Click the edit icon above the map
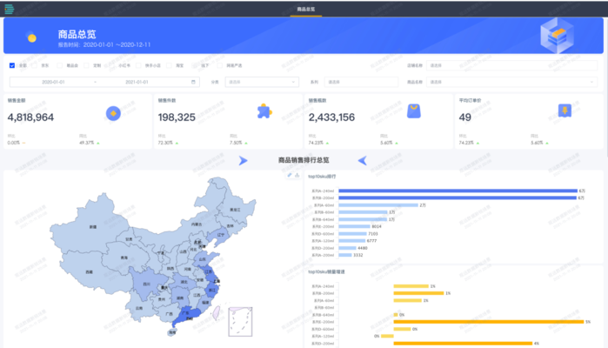Screen dimensions: 608x348 (290, 175)
